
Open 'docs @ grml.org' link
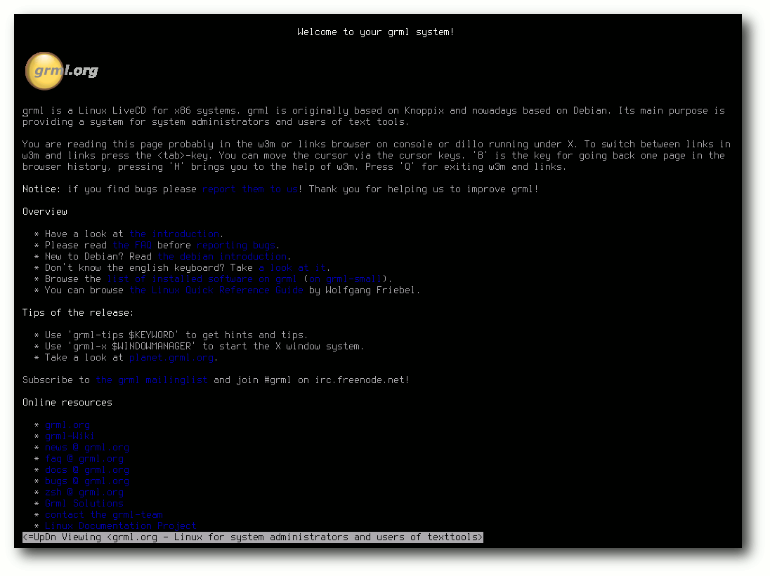87,470
